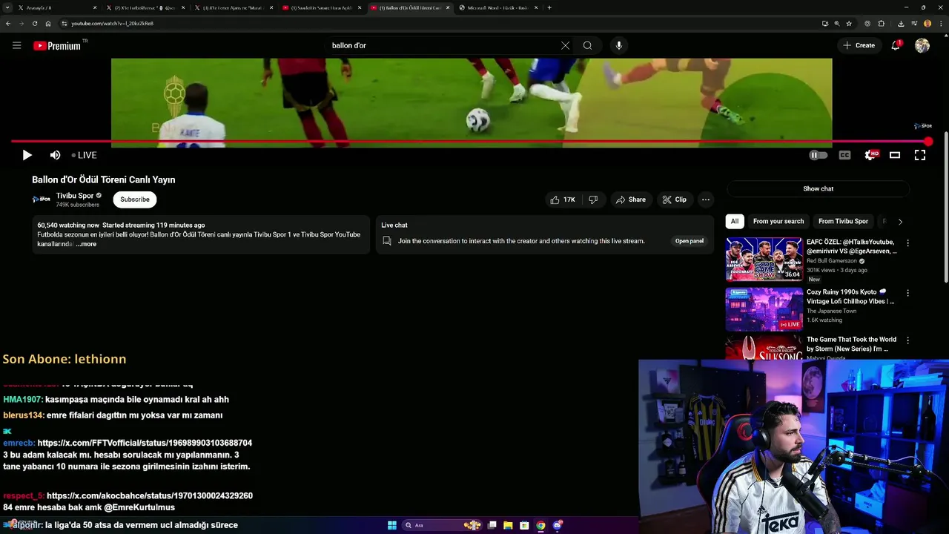The width and height of the screenshot is (949, 534).
Task: Go back with the browser back arrow
Action: 8,23
